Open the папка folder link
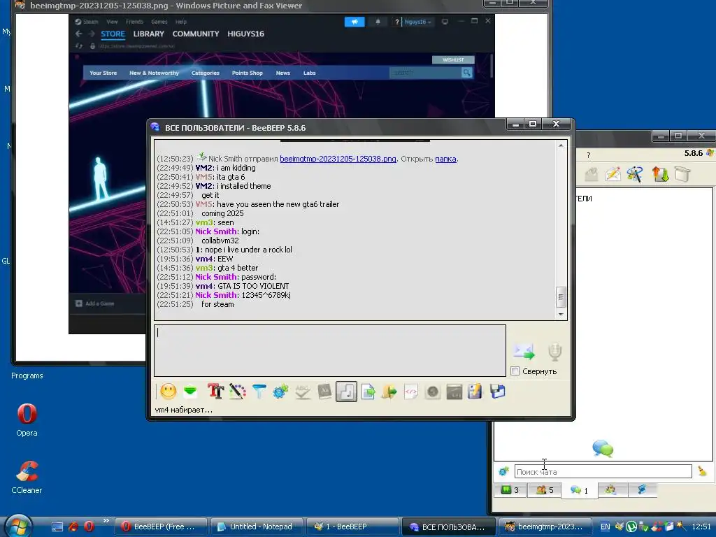The image size is (716, 537). (x=445, y=159)
